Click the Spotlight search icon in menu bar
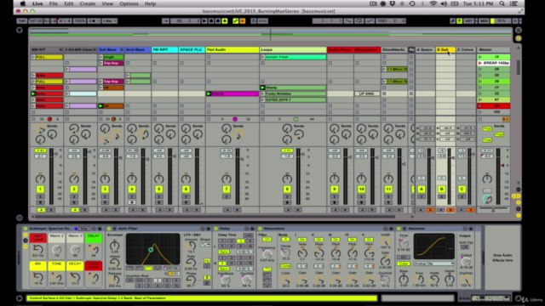Image resolution: width=545 pixels, height=306 pixels. tap(502, 3)
